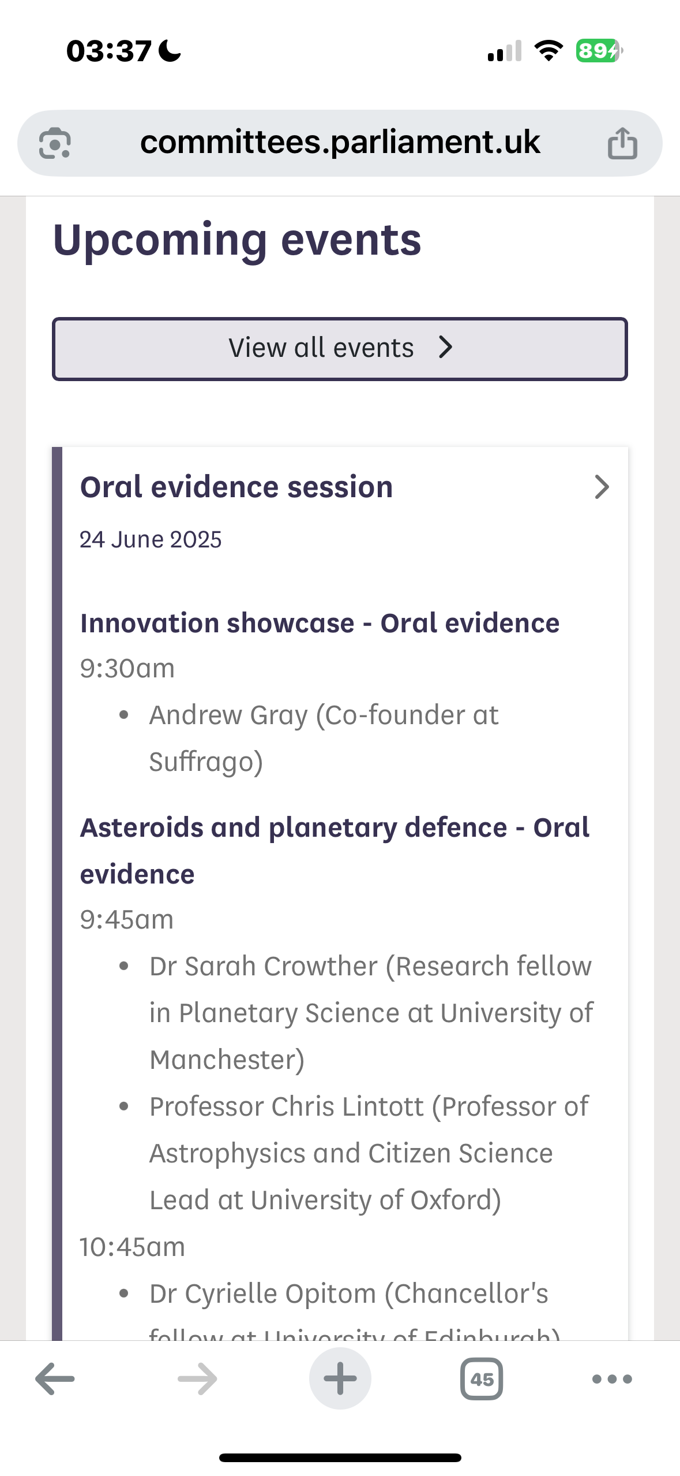Image resolution: width=680 pixels, height=1476 pixels.
Task: Open the three-dot browser menu
Action: tap(612, 1379)
